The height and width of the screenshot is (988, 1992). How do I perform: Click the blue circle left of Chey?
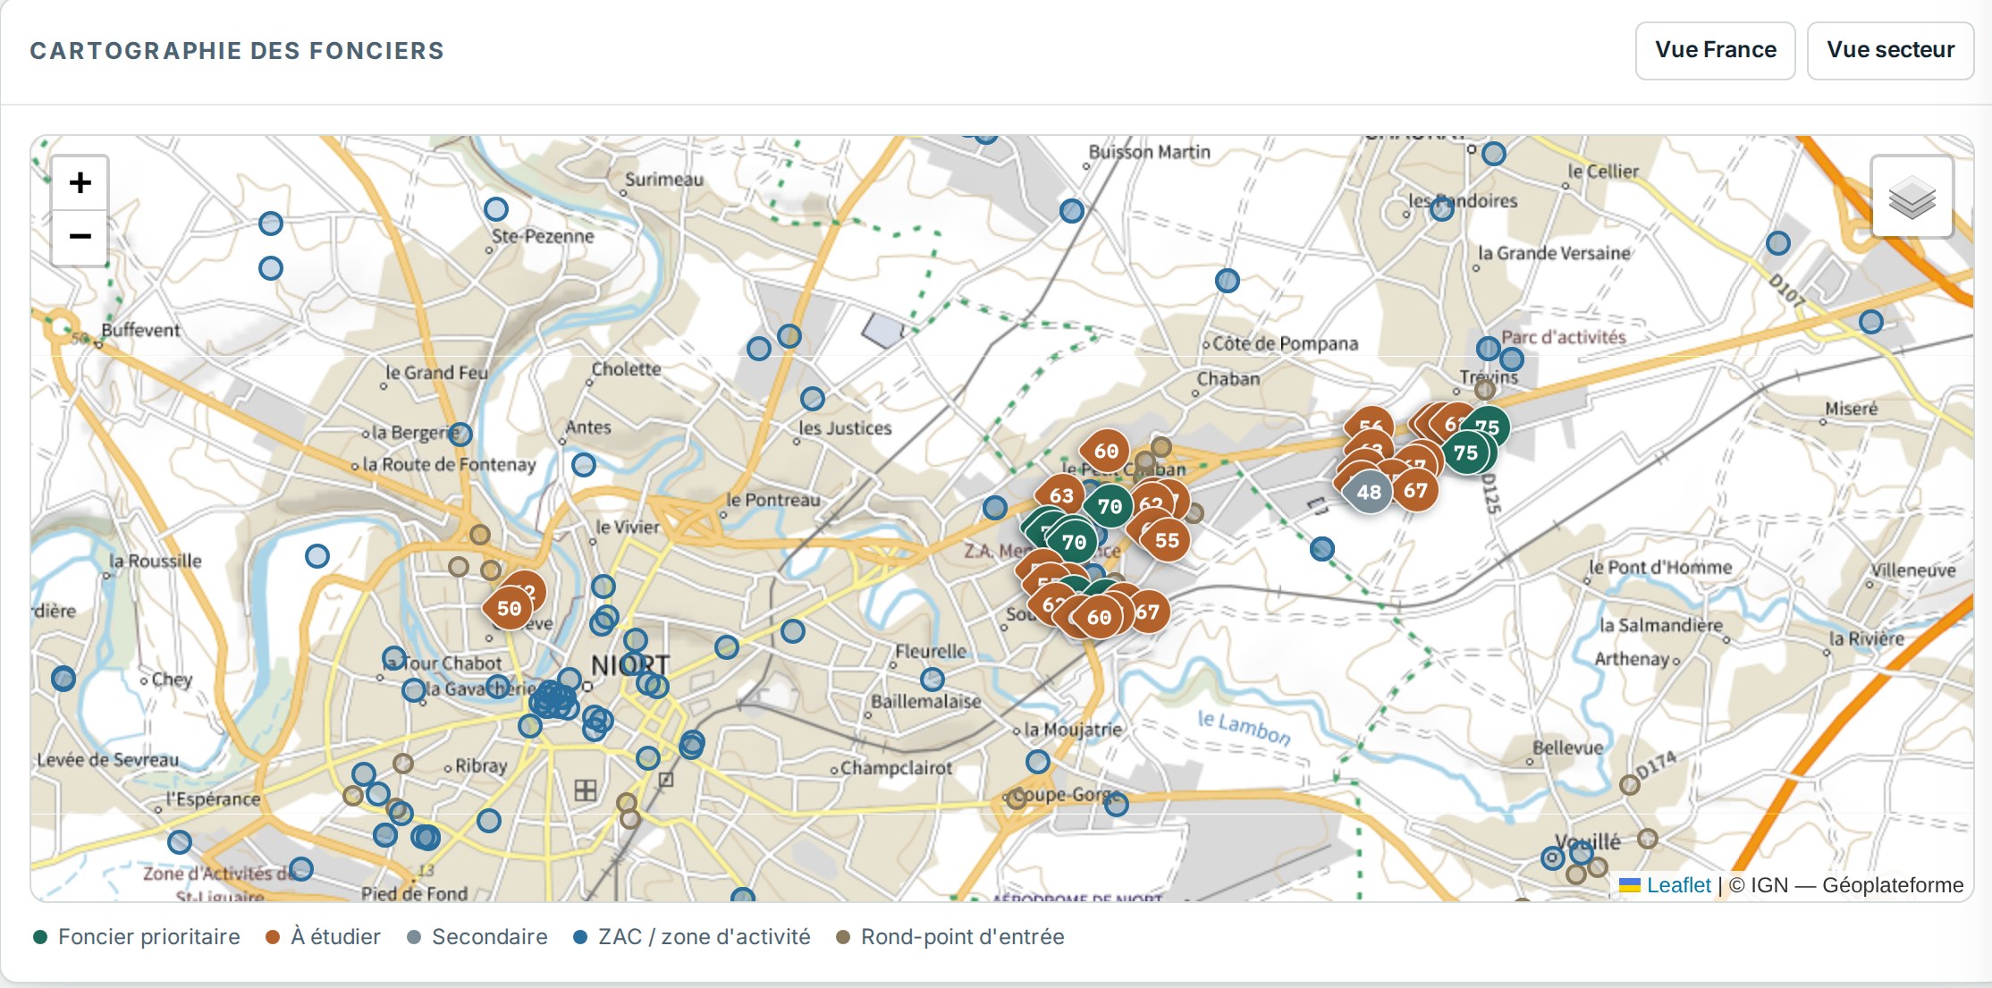tap(63, 679)
